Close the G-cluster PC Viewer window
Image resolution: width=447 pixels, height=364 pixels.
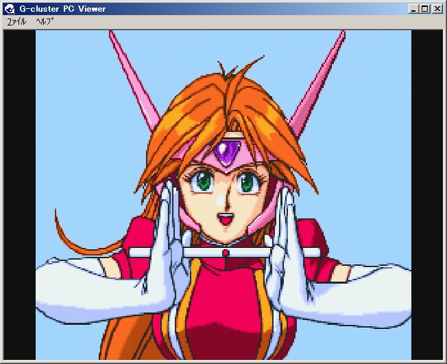click(437, 9)
